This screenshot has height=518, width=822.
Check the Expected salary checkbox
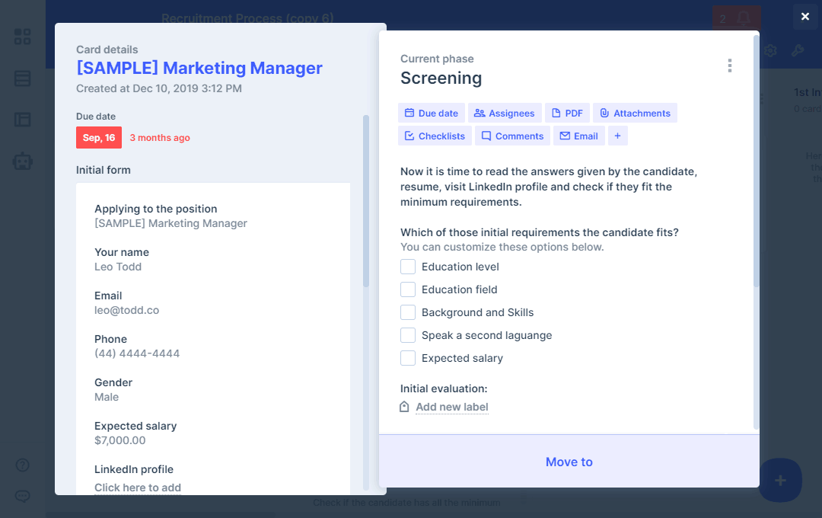(x=408, y=358)
